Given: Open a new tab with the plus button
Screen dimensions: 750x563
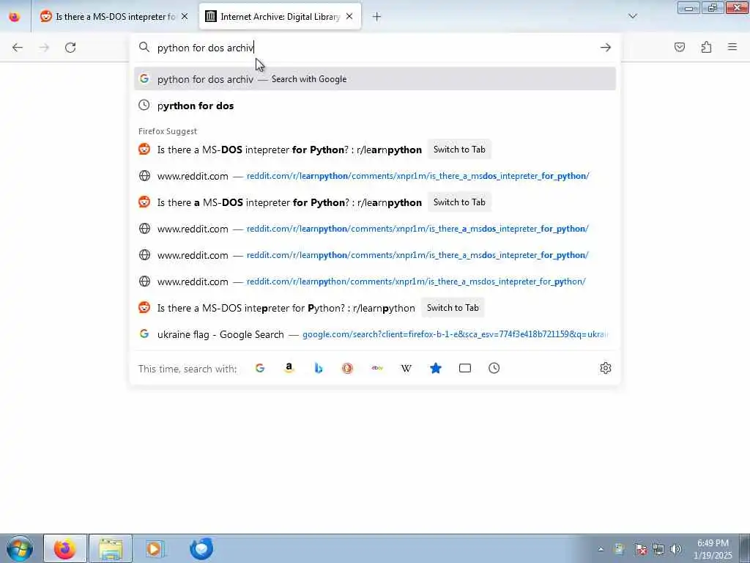Looking at the screenshot, I should (377, 17).
